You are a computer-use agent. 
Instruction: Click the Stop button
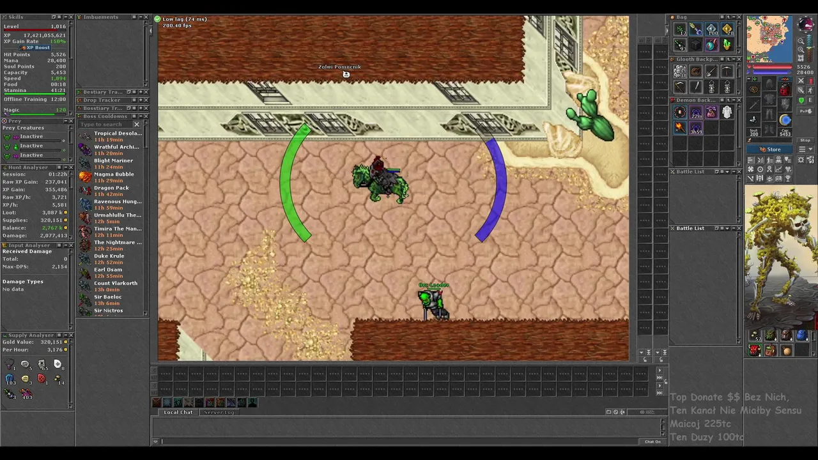click(x=805, y=141)
